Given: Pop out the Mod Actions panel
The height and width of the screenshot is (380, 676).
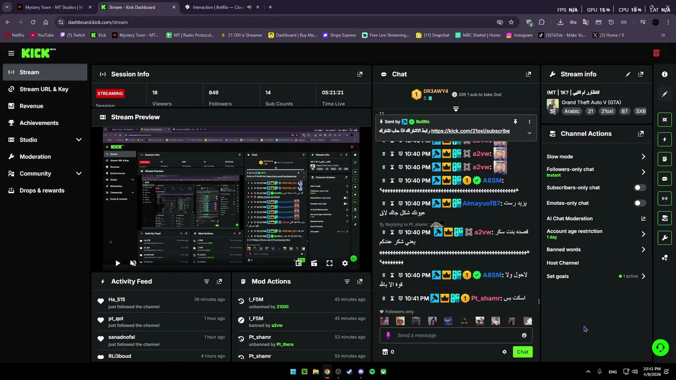Looking at the screenshot, I should tap(360, 282).
